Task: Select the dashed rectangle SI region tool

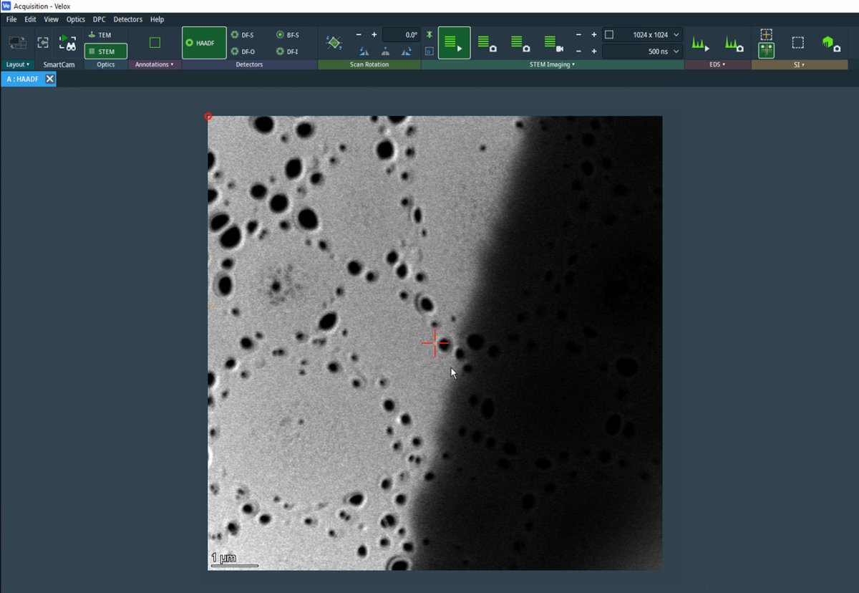Action: 797,43
